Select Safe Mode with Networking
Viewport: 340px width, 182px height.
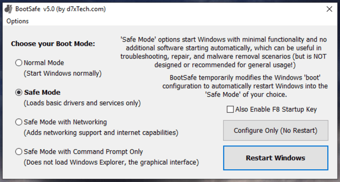[19, 122]
